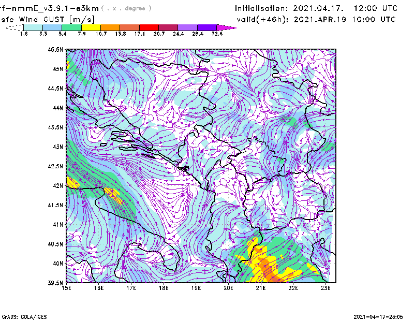This screenshot has width=414, height=320.
Task: Click the legend value "13.8"
Action: point(120,34)
